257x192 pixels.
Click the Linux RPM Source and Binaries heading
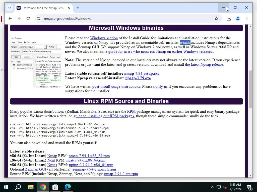[126, 101]
